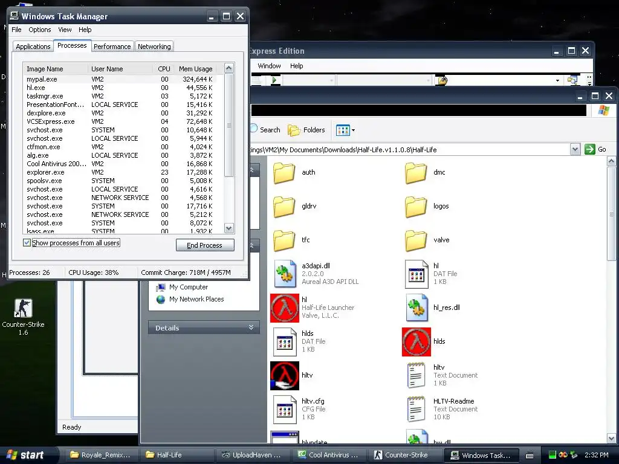Screen dimensions: 619x464
Task: Open the Options menu in Task Manager
Action: 39,30
